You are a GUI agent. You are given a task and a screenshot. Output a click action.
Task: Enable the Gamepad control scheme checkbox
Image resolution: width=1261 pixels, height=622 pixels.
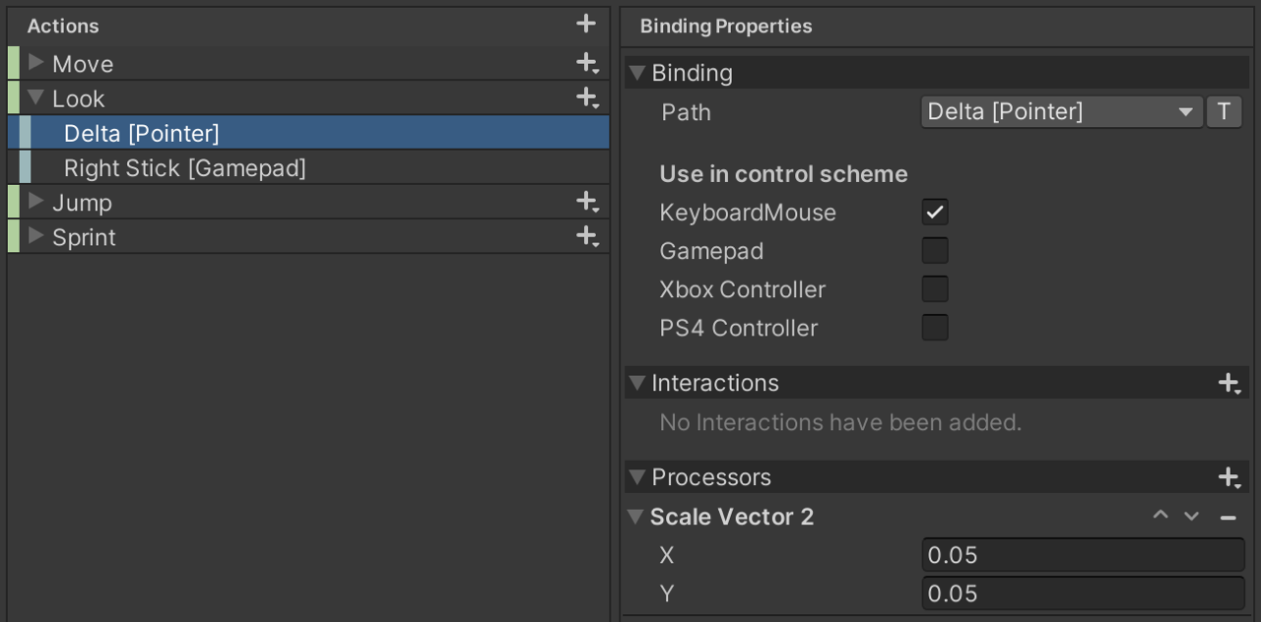coord(934,250)
